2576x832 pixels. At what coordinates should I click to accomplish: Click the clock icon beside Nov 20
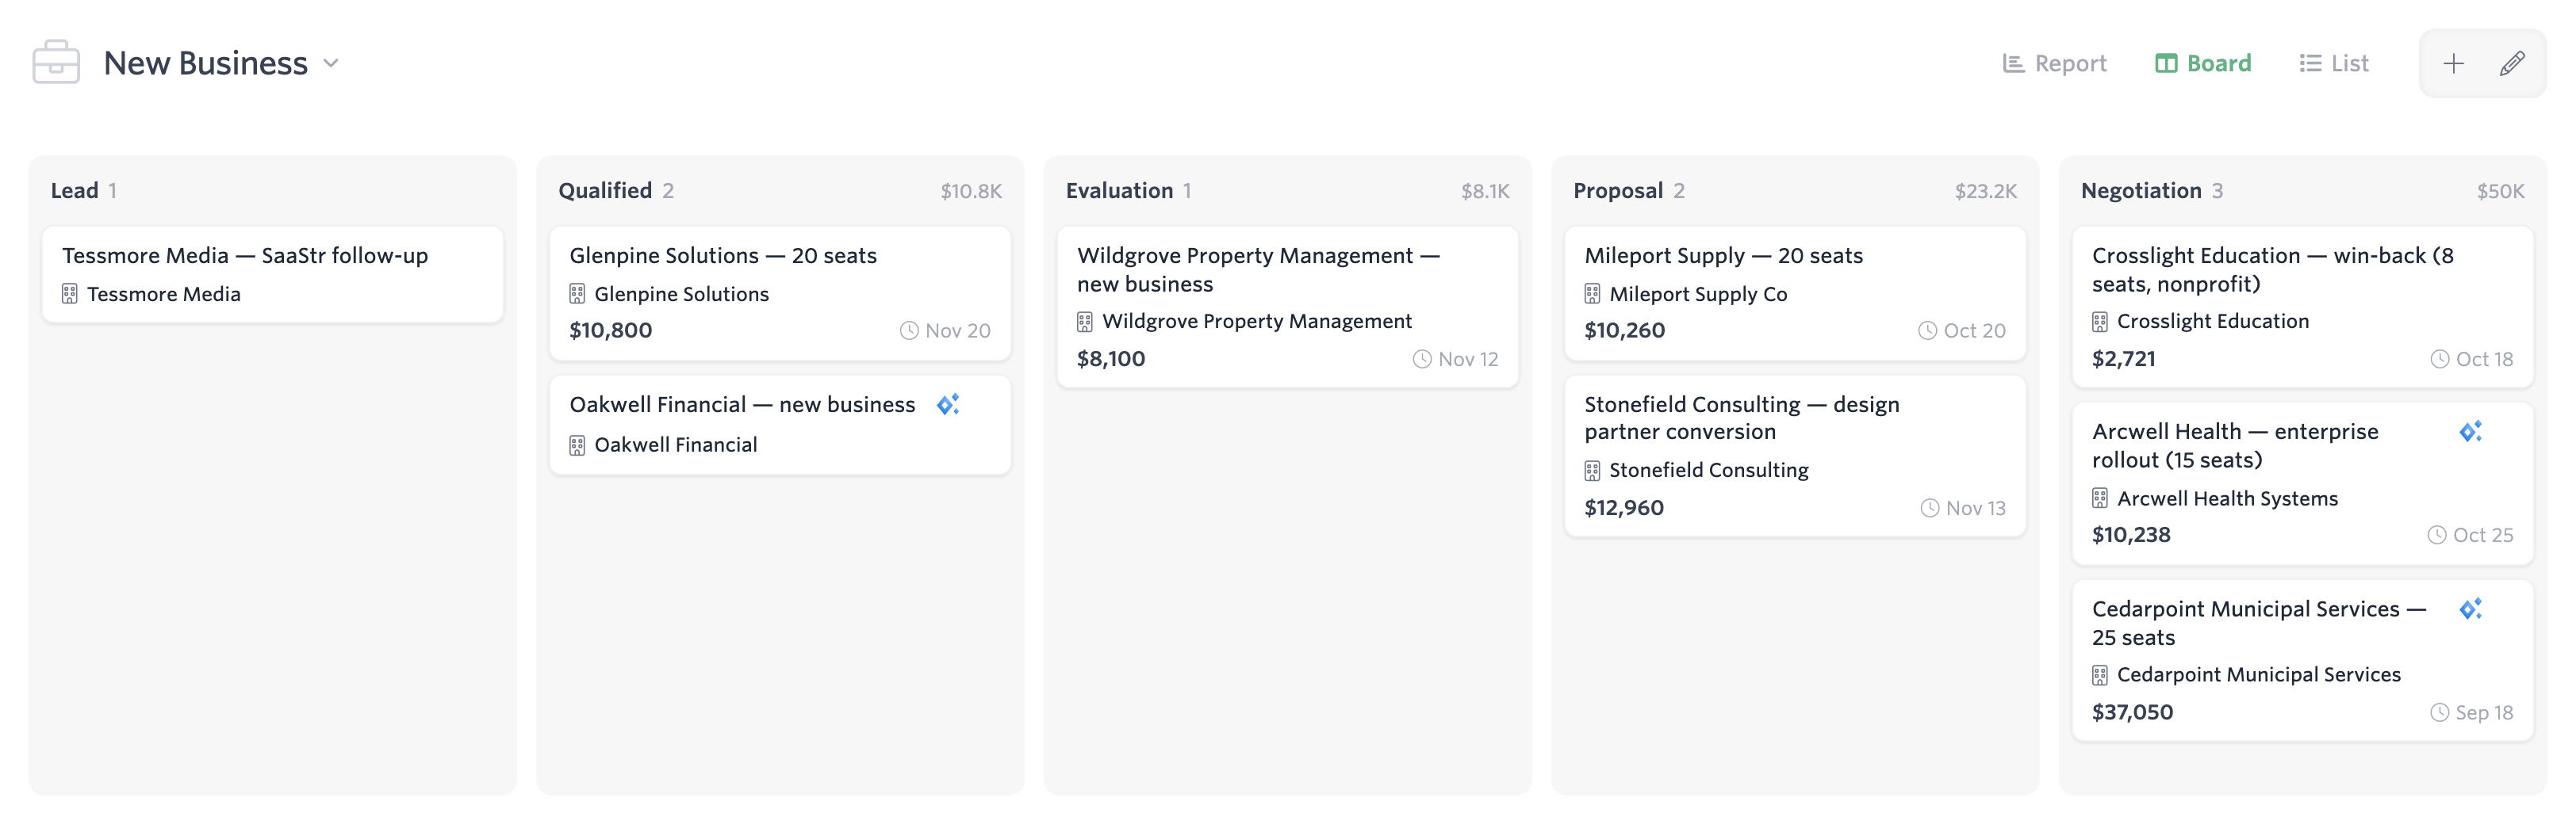pyautogui.click(x=909, y=330)
